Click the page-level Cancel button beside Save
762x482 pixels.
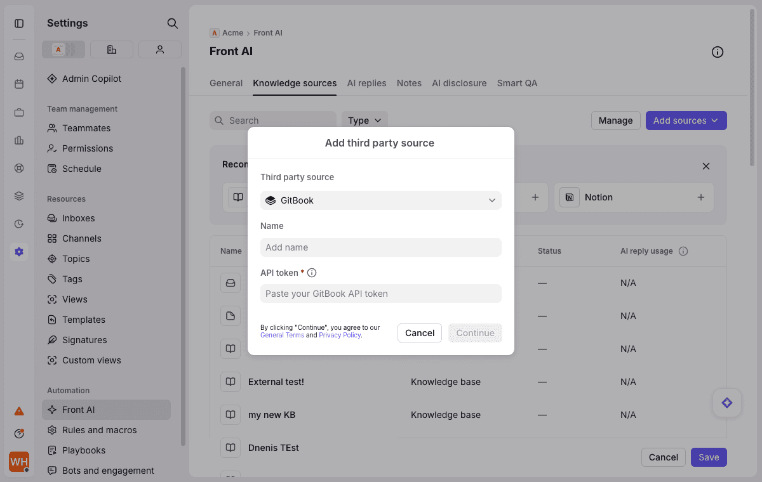664,457
